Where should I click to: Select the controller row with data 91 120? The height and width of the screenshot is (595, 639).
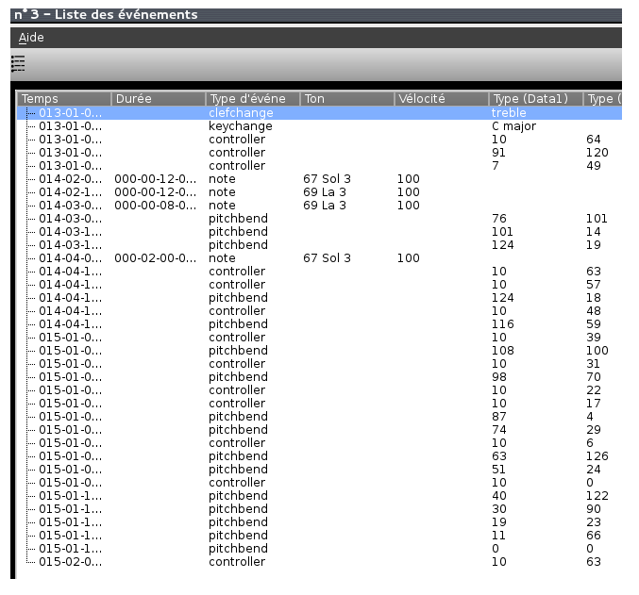click(319, 153)
